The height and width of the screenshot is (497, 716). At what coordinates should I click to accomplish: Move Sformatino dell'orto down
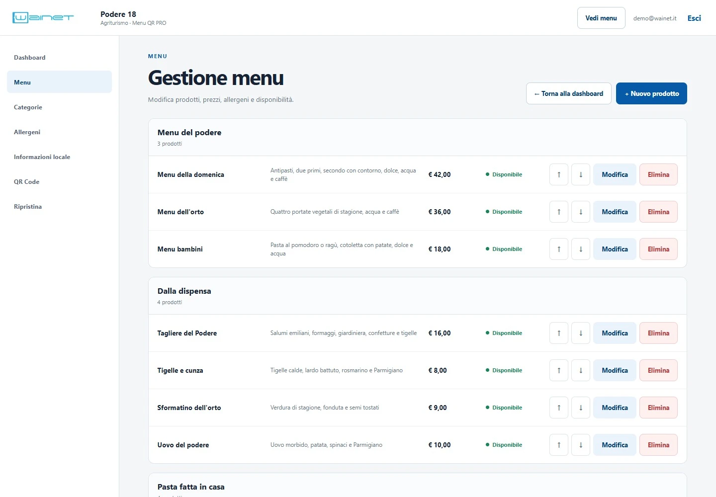pos(581,408)
